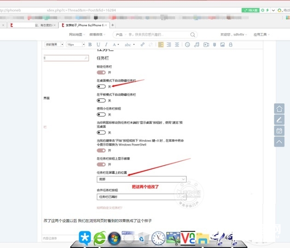The image size is (290, 248).
Task: Click the green button in the address bar
Action: point(250,10)
